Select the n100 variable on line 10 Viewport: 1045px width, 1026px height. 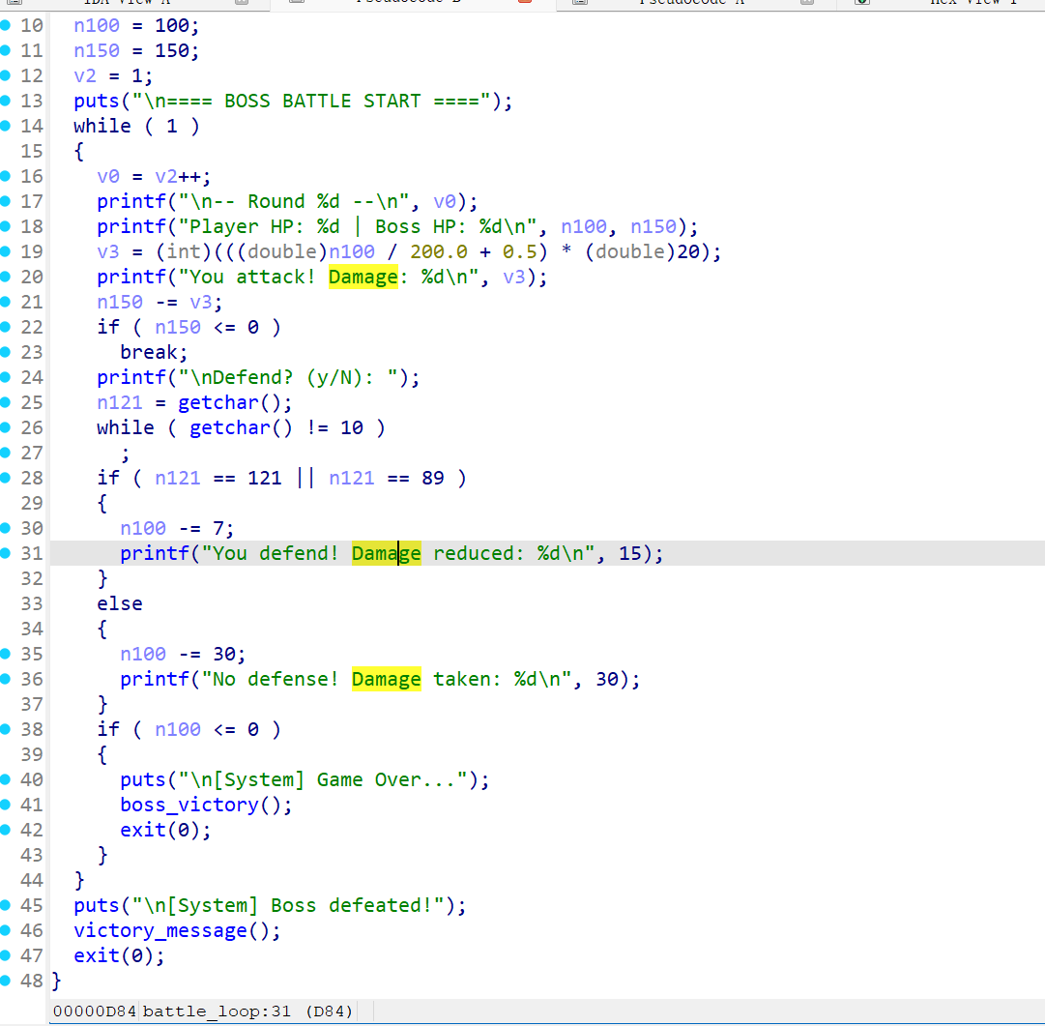96,25
